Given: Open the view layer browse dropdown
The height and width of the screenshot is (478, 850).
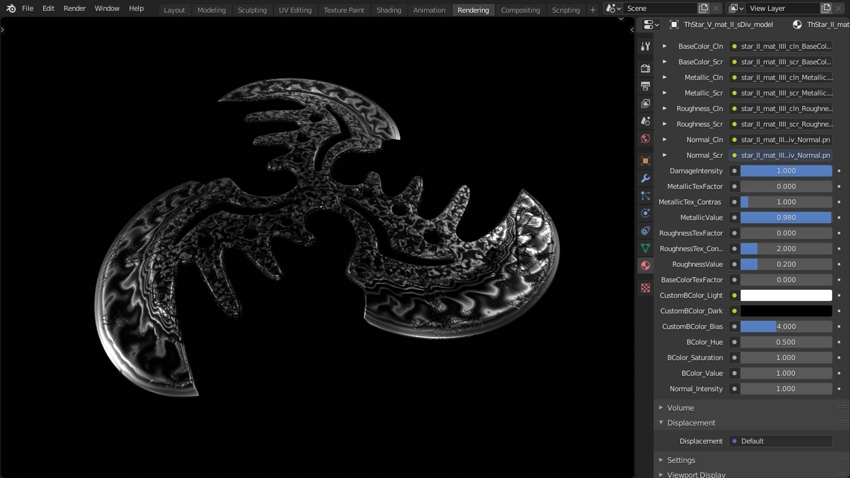Looking at the screenshot, I should click(736, 8).
